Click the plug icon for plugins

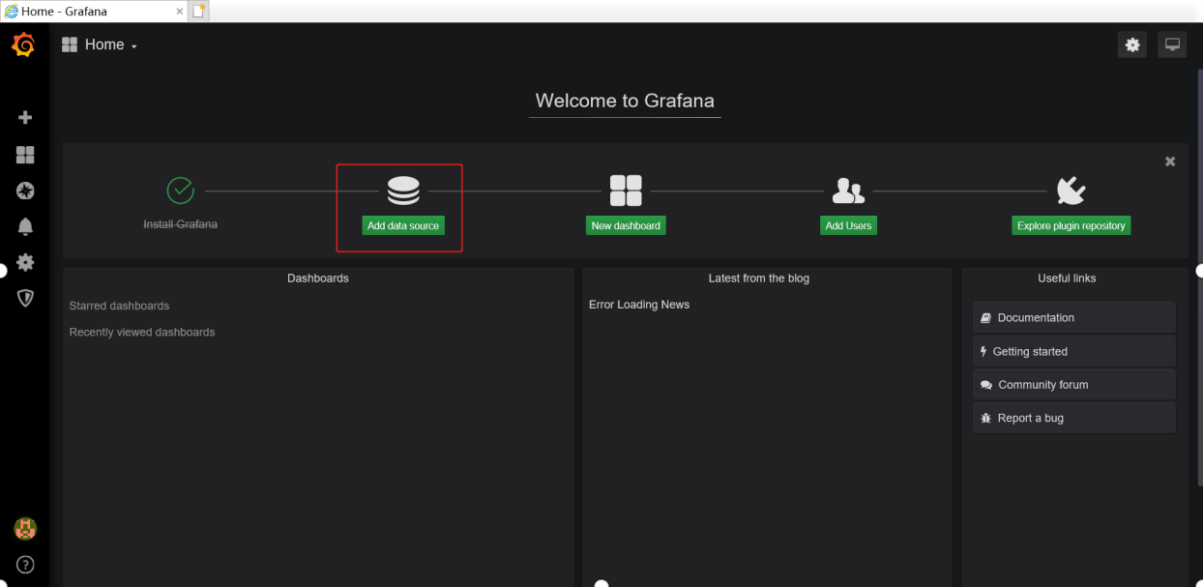1071,191
